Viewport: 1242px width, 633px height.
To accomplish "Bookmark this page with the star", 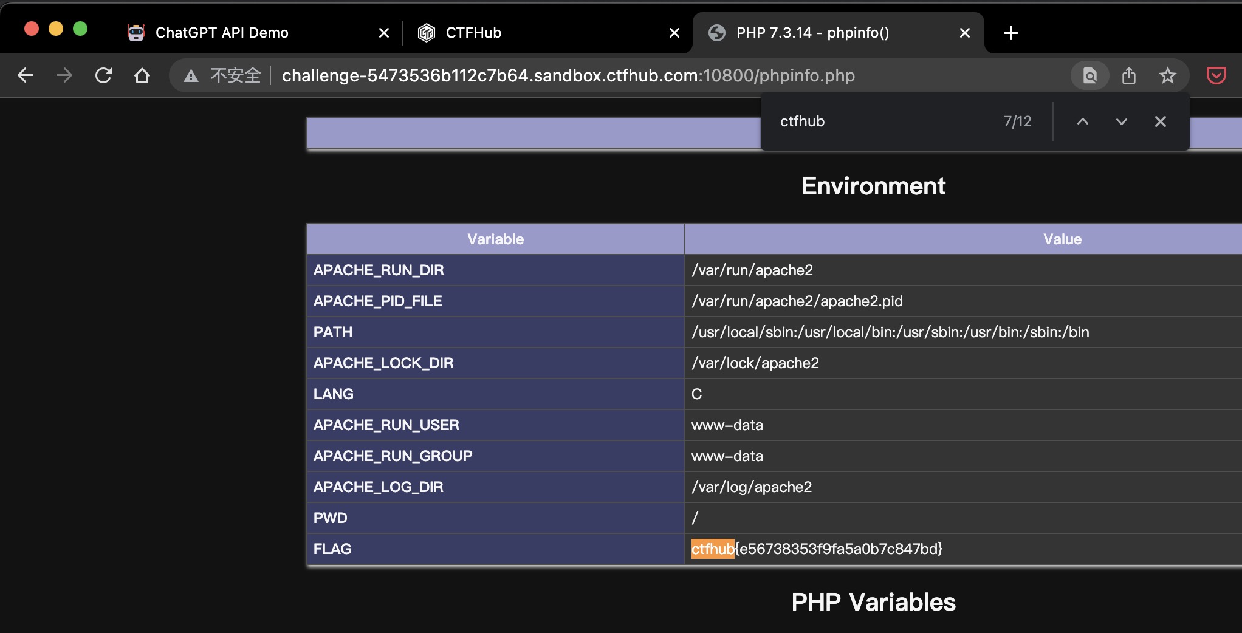I will (1167, 75).
